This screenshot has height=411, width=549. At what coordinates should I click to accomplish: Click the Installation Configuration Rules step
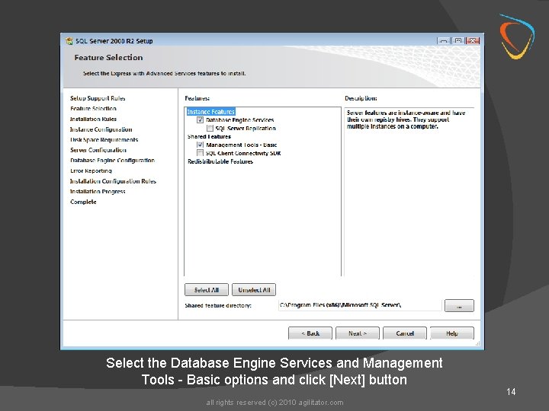[113, 181]
